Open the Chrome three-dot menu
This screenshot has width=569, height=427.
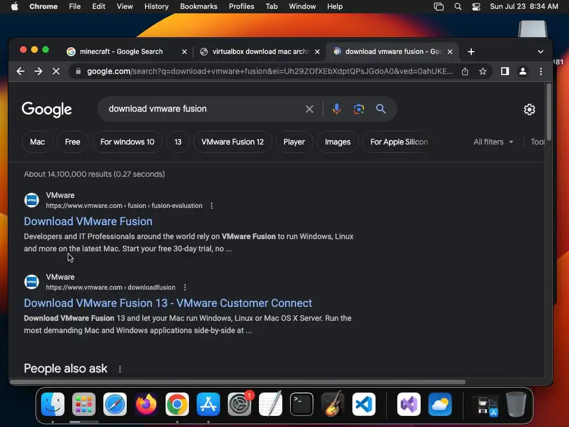click(541, 71)
